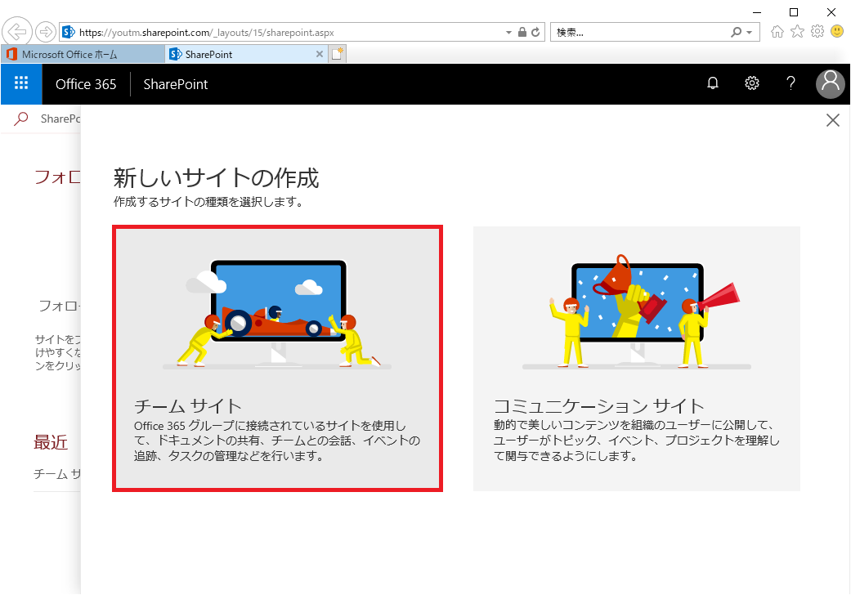Image resolution: width=851 pixels, height=595 pixels.
Task: Click the browser search magnifier button
Action: [736, 32]
